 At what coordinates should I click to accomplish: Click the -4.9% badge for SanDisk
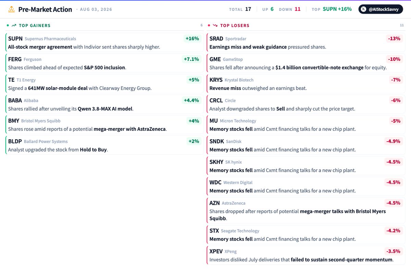point(393,141)
